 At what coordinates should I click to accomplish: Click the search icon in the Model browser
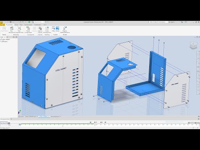[14, 37]
